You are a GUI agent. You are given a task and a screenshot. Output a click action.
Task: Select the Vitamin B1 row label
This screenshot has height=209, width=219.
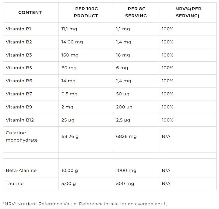[x=18, y=29]
